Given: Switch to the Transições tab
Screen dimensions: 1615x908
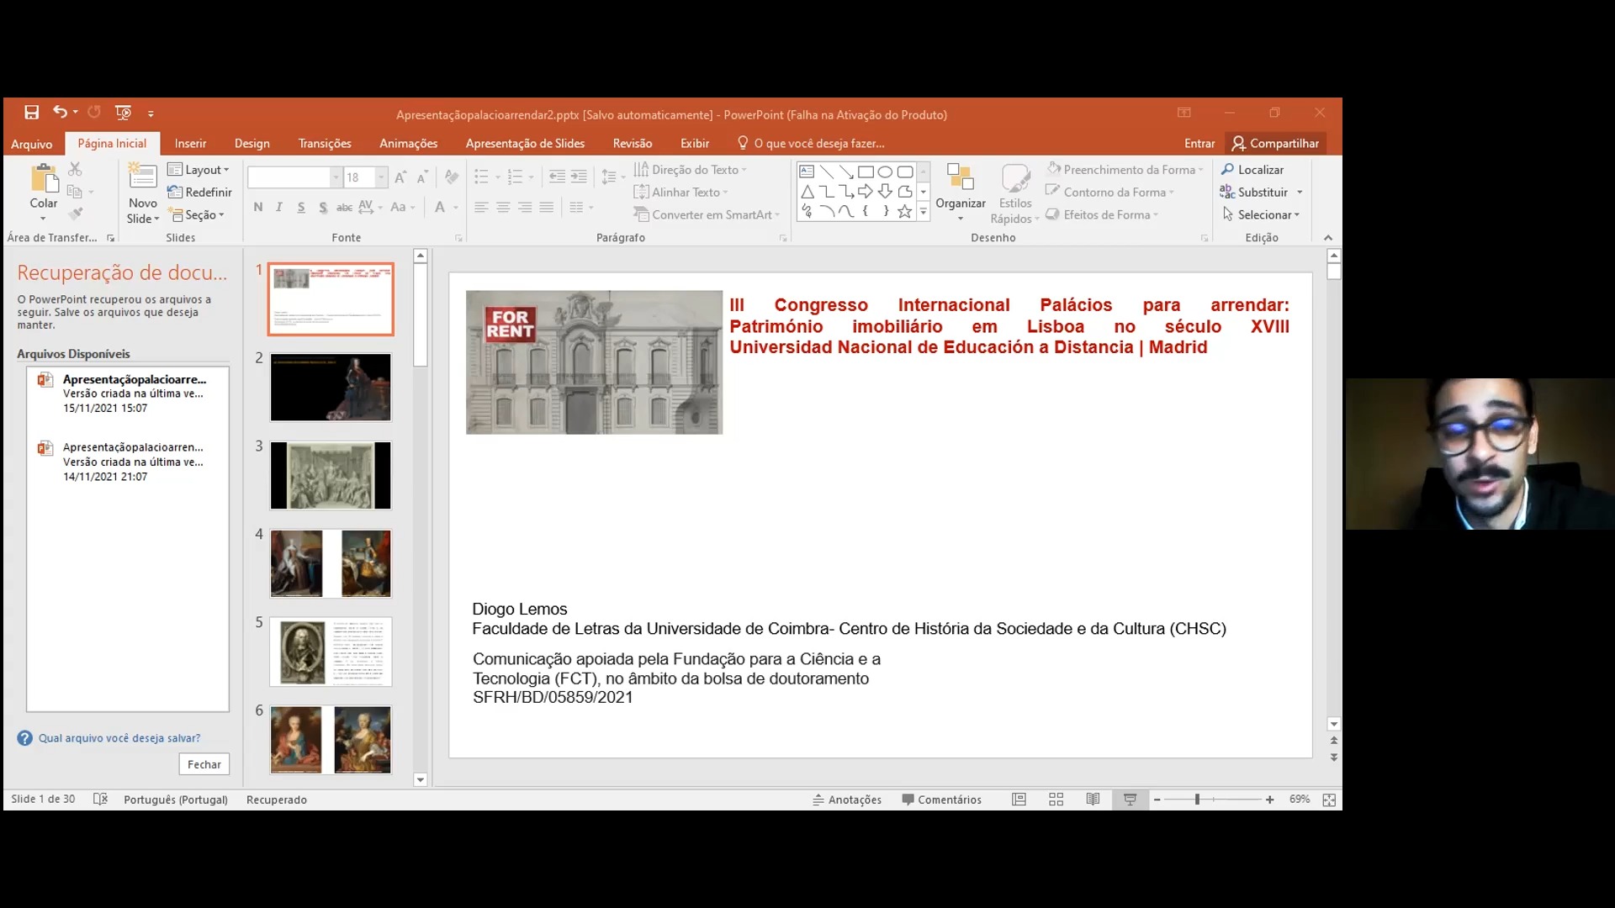Looking at the screenshot, I should pyautogui.click(x=325, y=144).
